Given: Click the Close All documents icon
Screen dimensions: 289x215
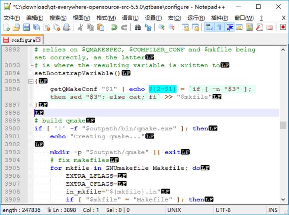Looking at the screenshot, I should pos(56,27).
